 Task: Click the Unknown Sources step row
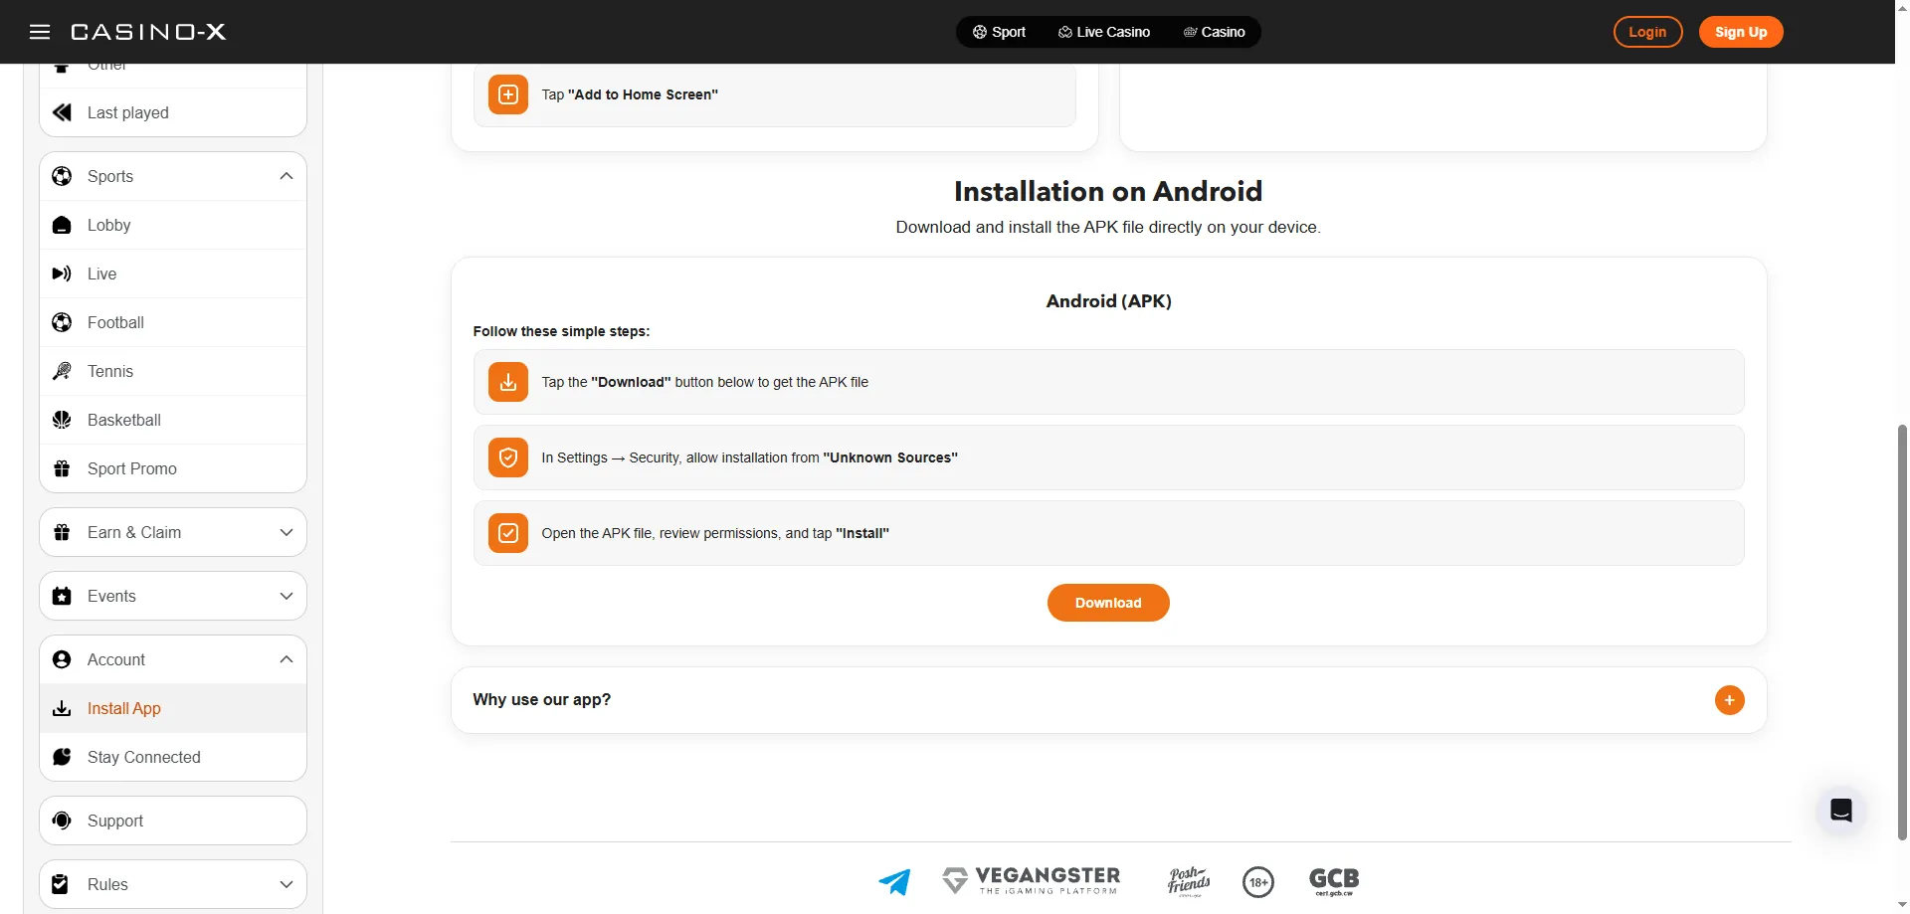[1108, 457]
